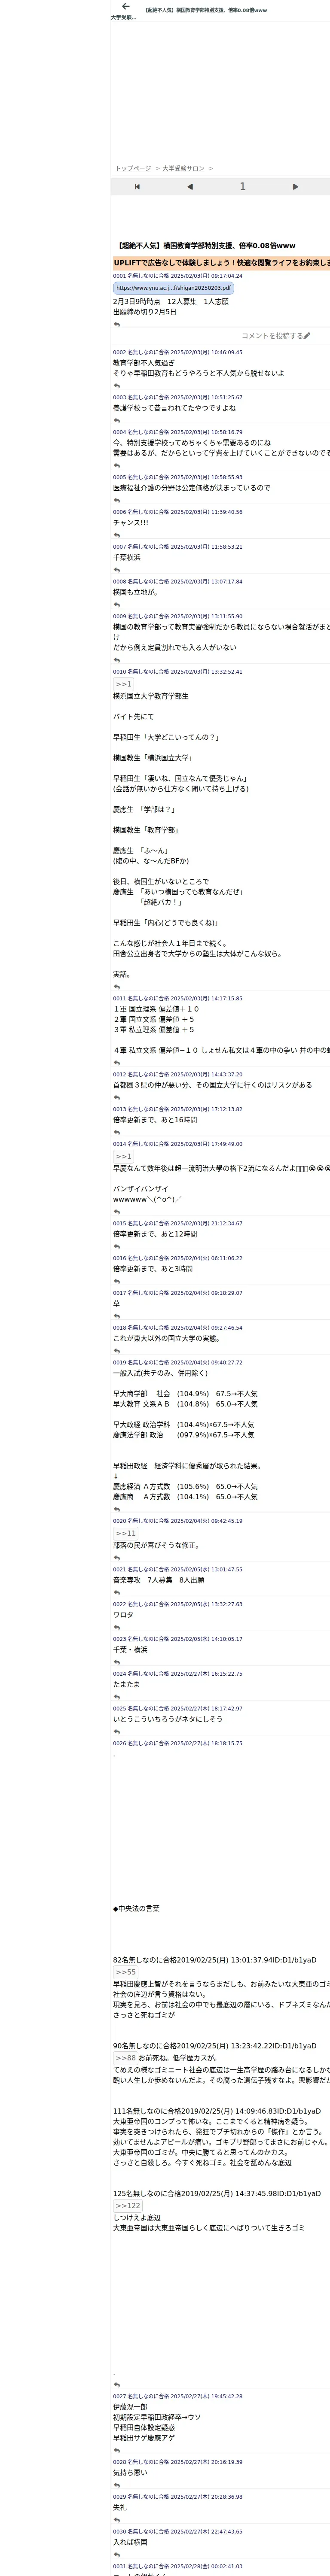This screenshot has height=2576, width=330.
Task: Reply to post 0018 via arrow icon
Action: point(117,1351)
